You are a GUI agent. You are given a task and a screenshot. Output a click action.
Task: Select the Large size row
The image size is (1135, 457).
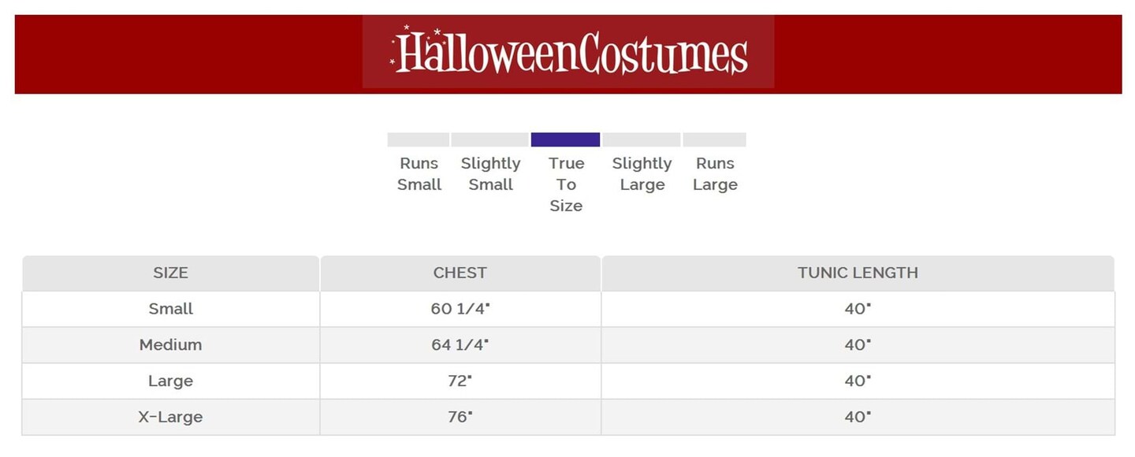coord(170,381)
